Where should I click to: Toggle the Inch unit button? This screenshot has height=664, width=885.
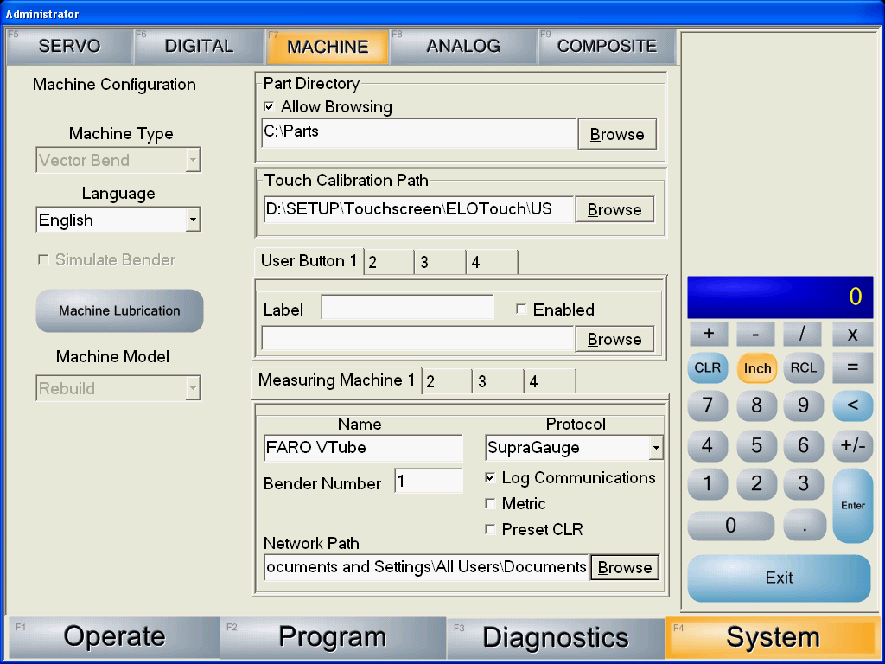(x=757, y=368)
